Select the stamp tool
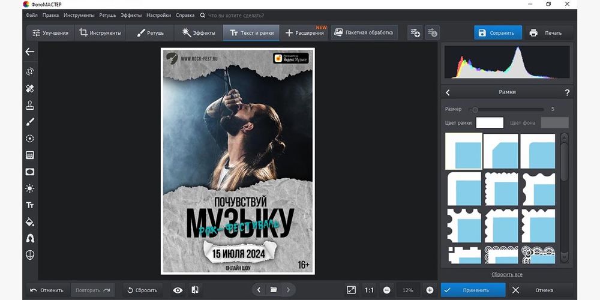600x300 pixels. point(30,105)
